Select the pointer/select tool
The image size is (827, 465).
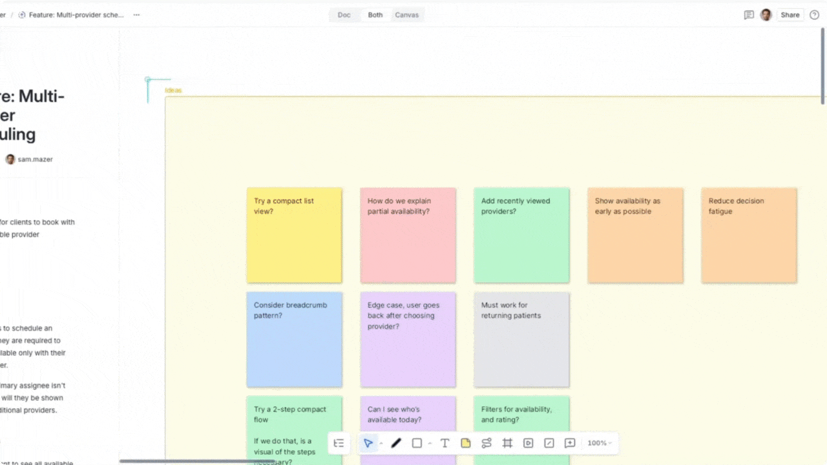tap(368, 443)
